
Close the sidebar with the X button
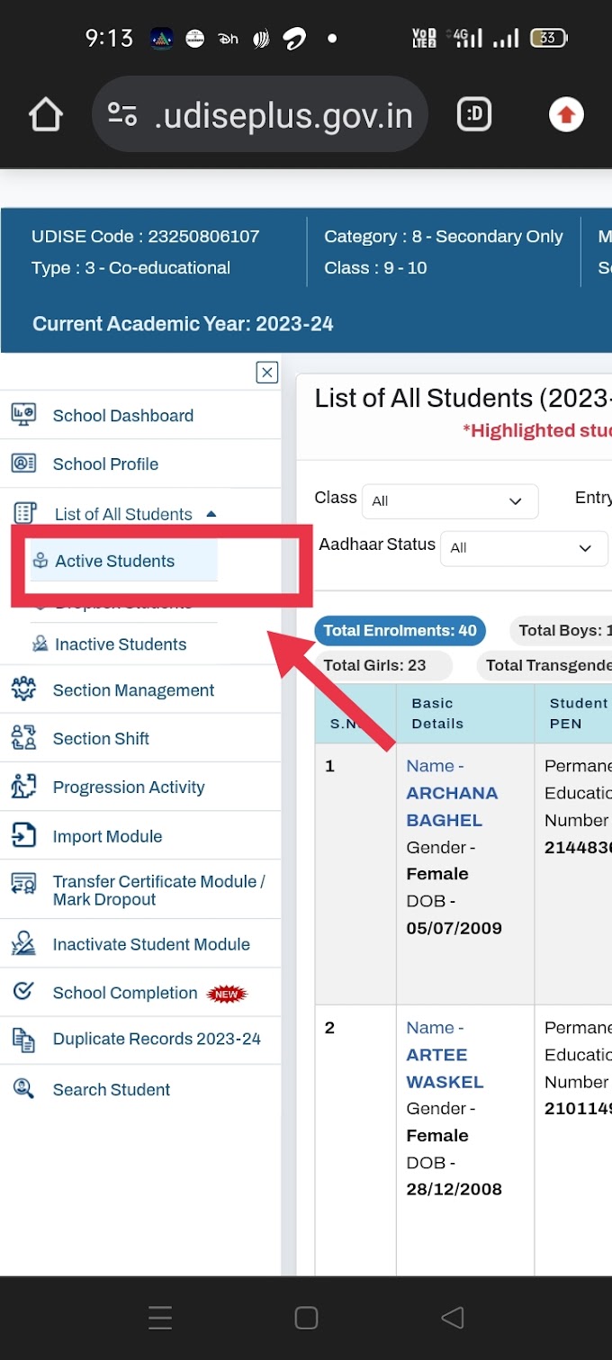click(x=266, y=372)
